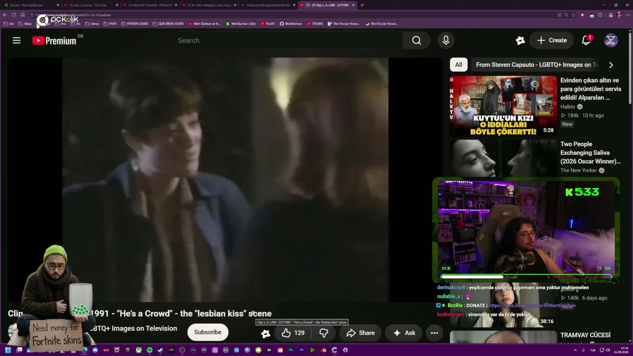Open a new browser tab
633x356 pixels.
(x=362, y=5)
